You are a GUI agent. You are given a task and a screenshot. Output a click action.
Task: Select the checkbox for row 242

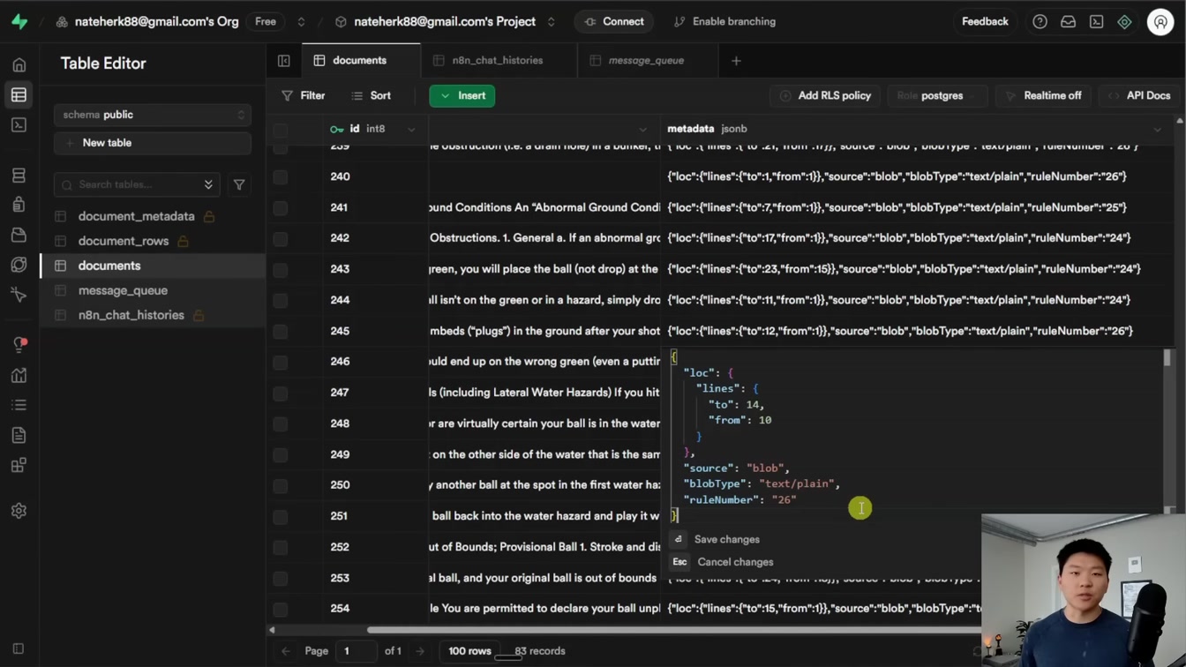pyautogui.click(x=281, y=238)
